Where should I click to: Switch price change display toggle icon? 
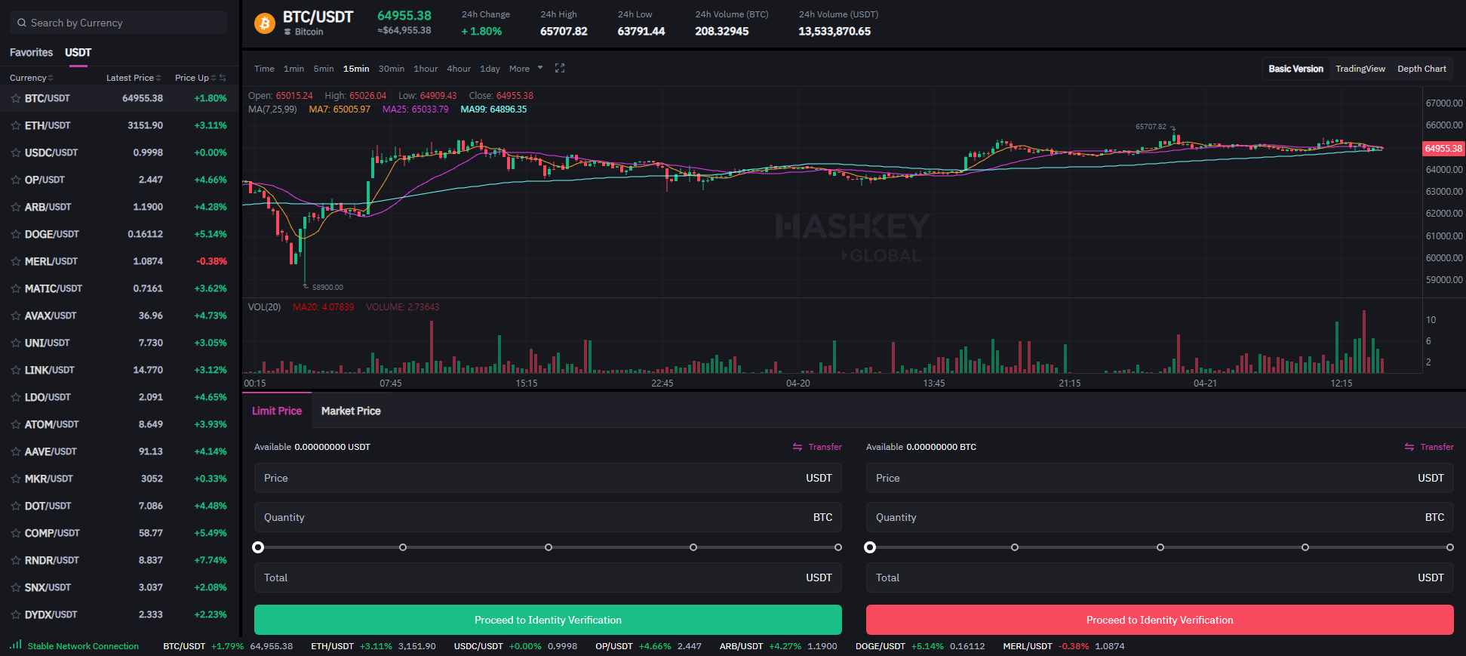tap(223, 78)
